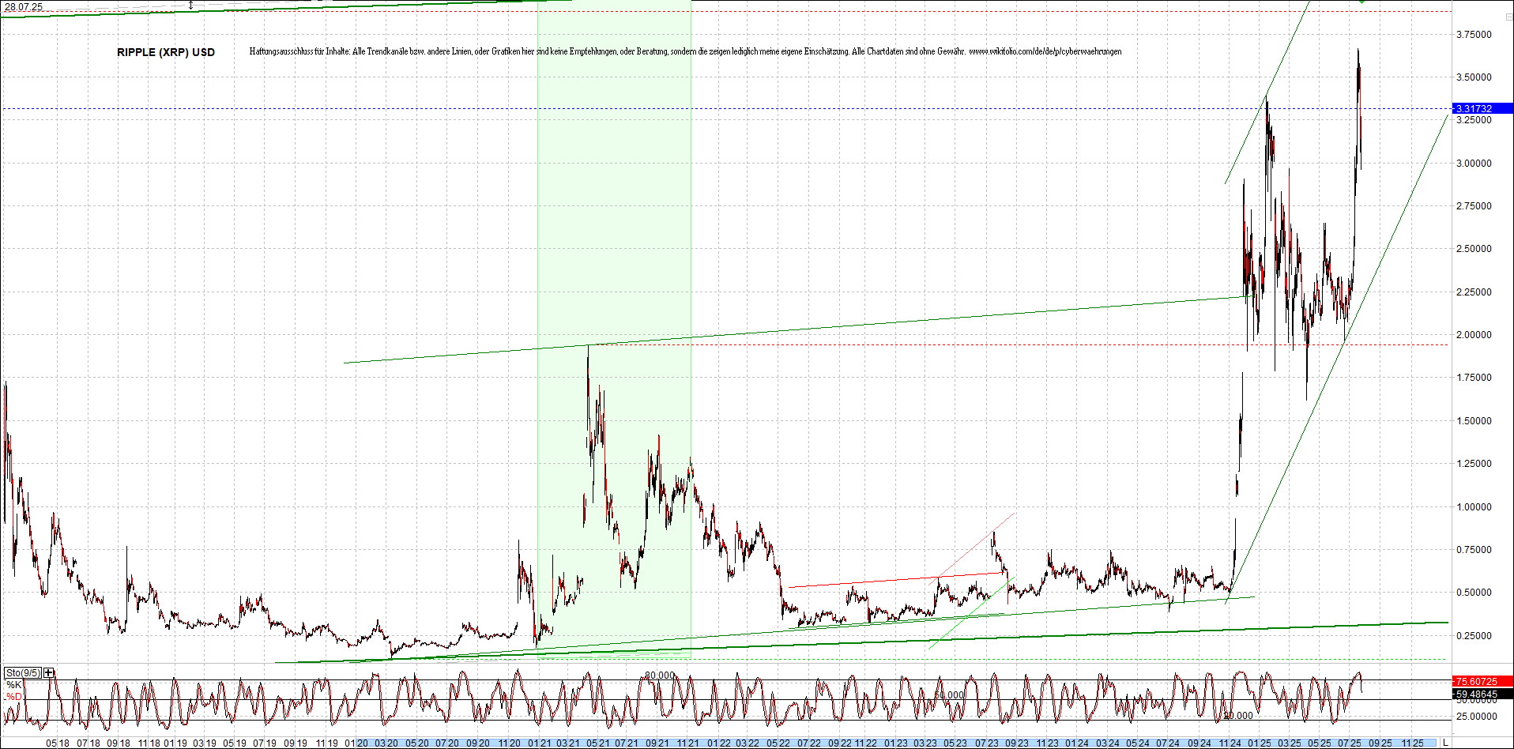1514x749 pixels.
Task: Toggle logarithmic scaling with the L button
Action: tap(1447, 743)
